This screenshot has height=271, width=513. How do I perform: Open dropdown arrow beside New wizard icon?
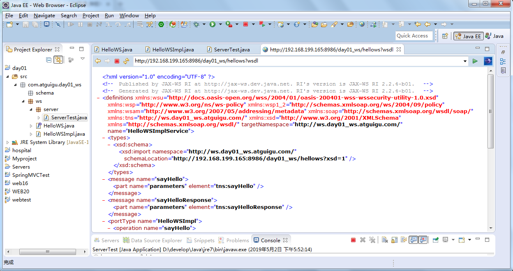[x=17, y=24]
